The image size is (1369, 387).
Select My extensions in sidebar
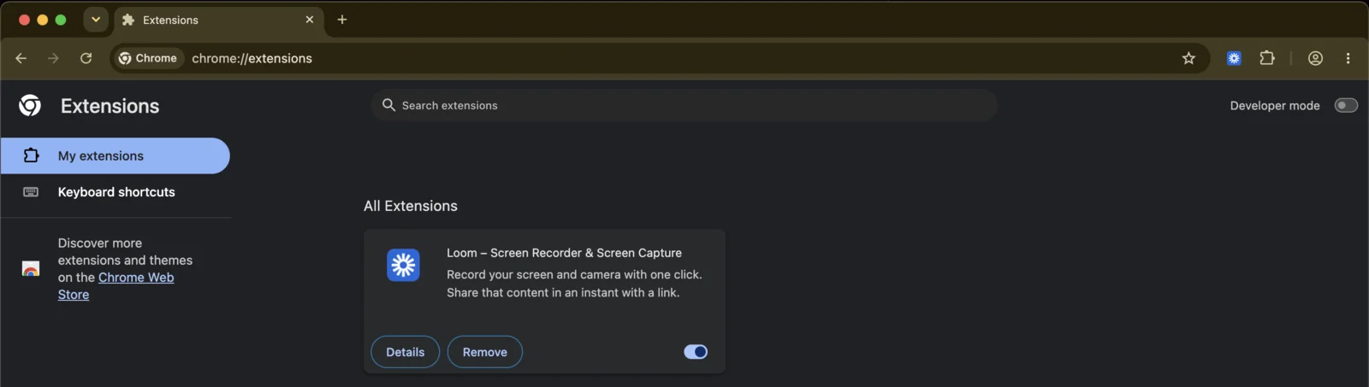pyautogui.click(x=115, y=155)
